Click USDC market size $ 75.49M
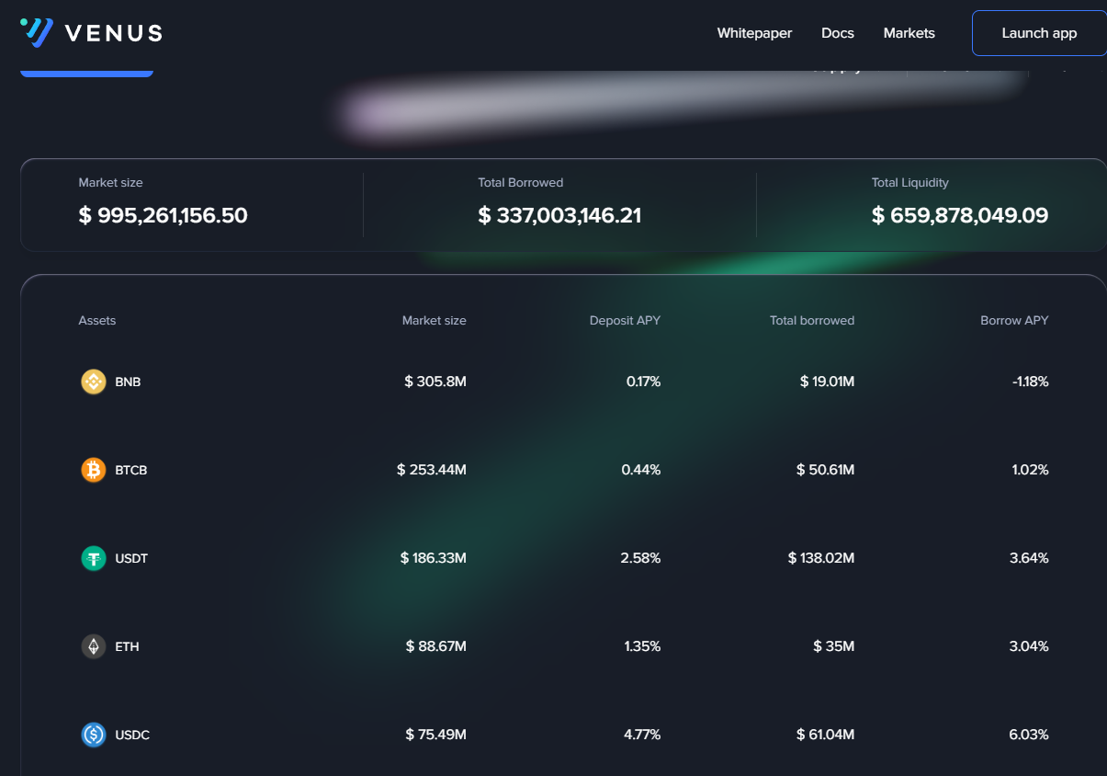Viewport: 1107px width, 776px height. click(436, 735)
